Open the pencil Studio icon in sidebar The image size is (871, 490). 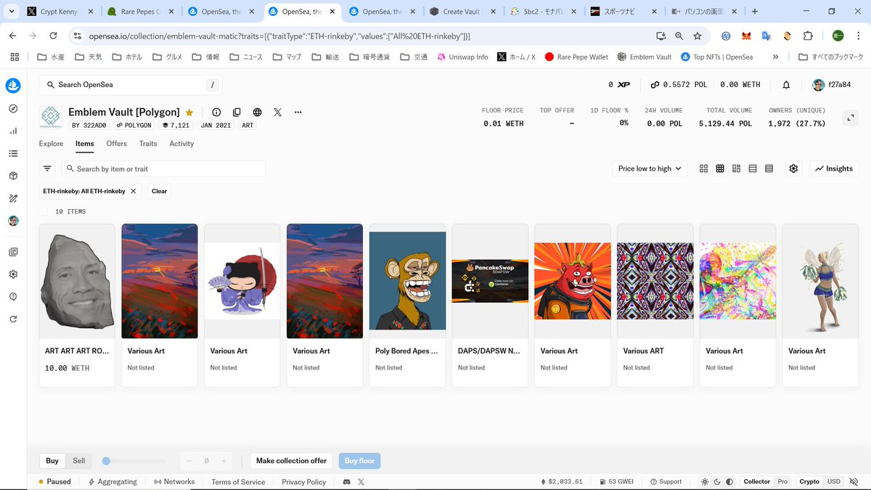pyautogui.click(x=13, y=198)
